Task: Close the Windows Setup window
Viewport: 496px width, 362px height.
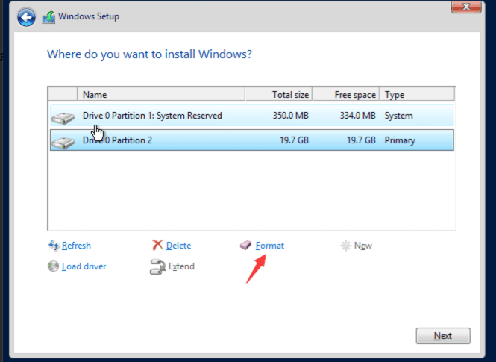Action: click(x=466, y=7)
